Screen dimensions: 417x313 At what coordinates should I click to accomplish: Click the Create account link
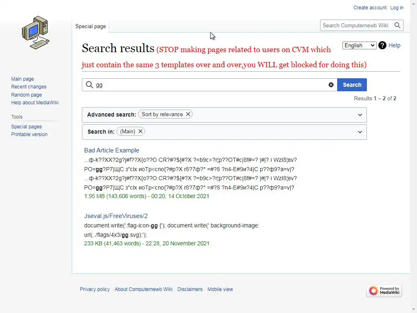(370, 8)
